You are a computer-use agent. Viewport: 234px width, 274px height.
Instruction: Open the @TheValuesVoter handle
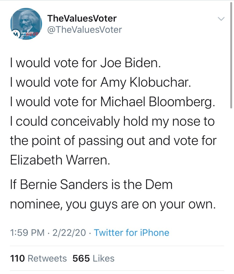(84, 29)
